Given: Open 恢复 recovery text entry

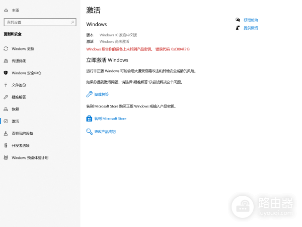Looking at the screenshot, I should tap(15, 109).
